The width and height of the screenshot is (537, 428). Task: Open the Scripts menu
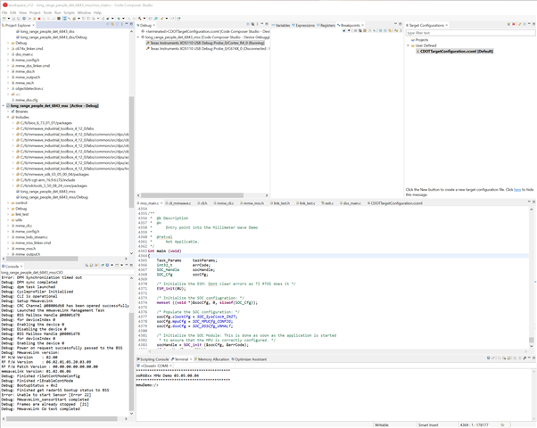69,12
